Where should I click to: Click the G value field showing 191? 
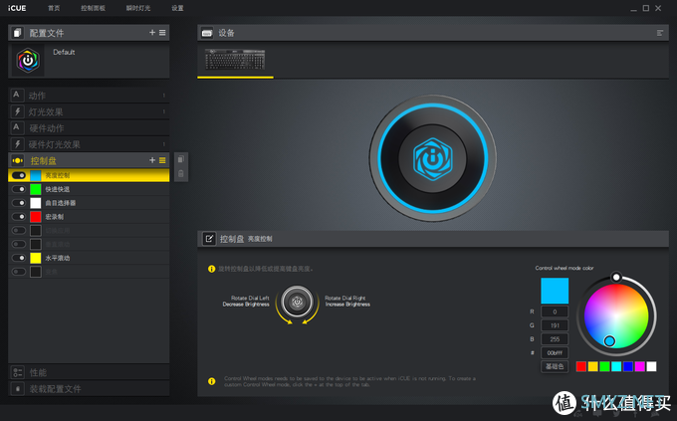click(555, 325)
